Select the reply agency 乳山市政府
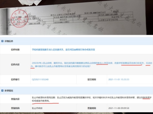This screenshot has width=153, height=114. [37, 108]
